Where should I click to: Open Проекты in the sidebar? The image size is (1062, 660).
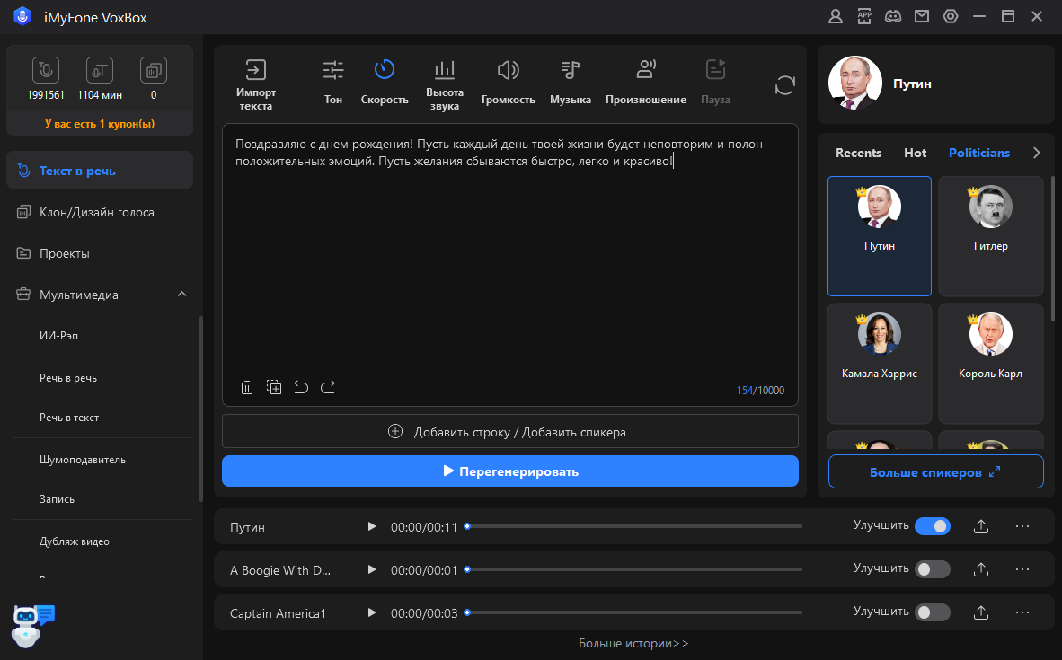[100, 253]
